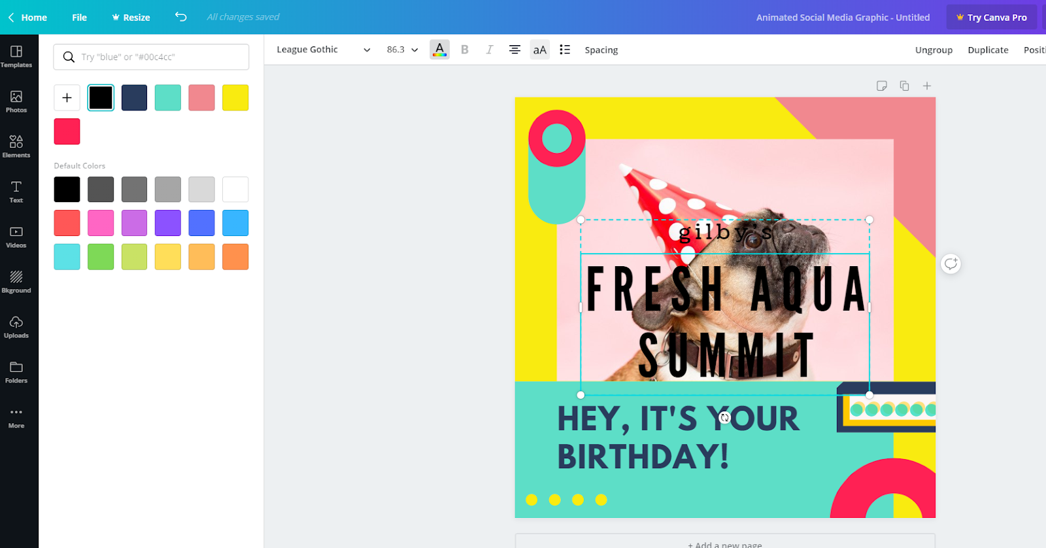This screenshot has width=1046, height=548.
Task: Toggle bulleted list formatting
Action: point(565,50)
